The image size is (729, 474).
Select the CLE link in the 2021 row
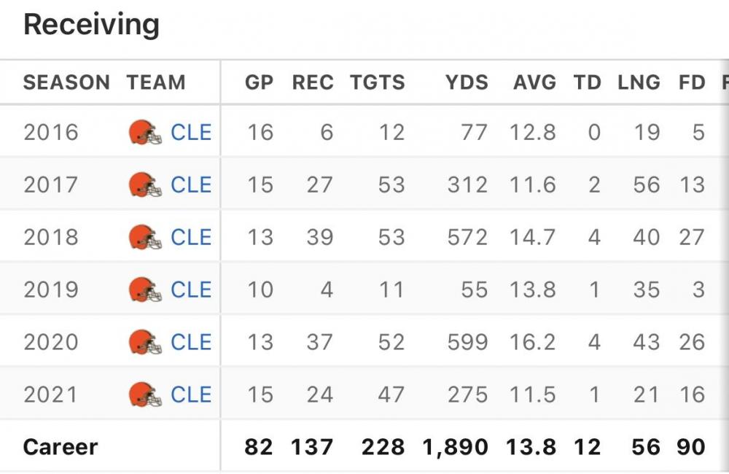pos(191,395)
